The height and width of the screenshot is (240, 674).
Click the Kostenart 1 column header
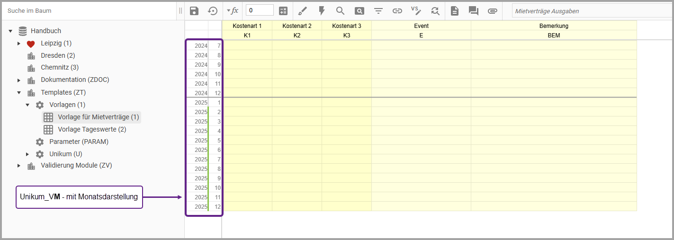tap(247, 26)
